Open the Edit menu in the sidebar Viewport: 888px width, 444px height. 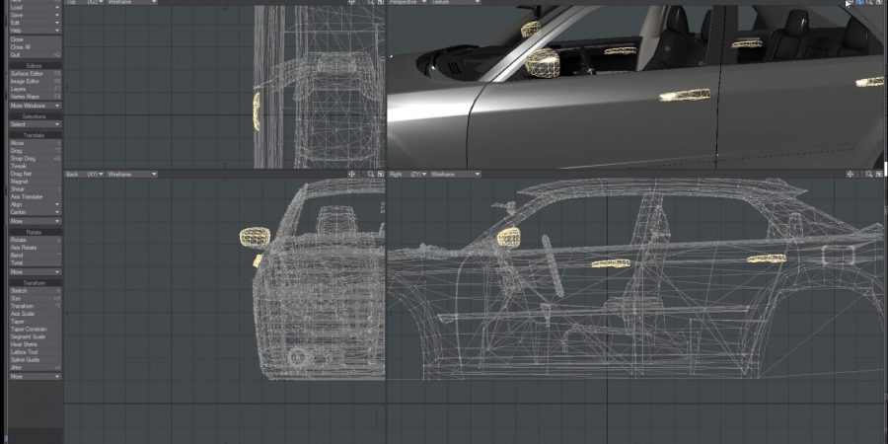click(35, 23)
